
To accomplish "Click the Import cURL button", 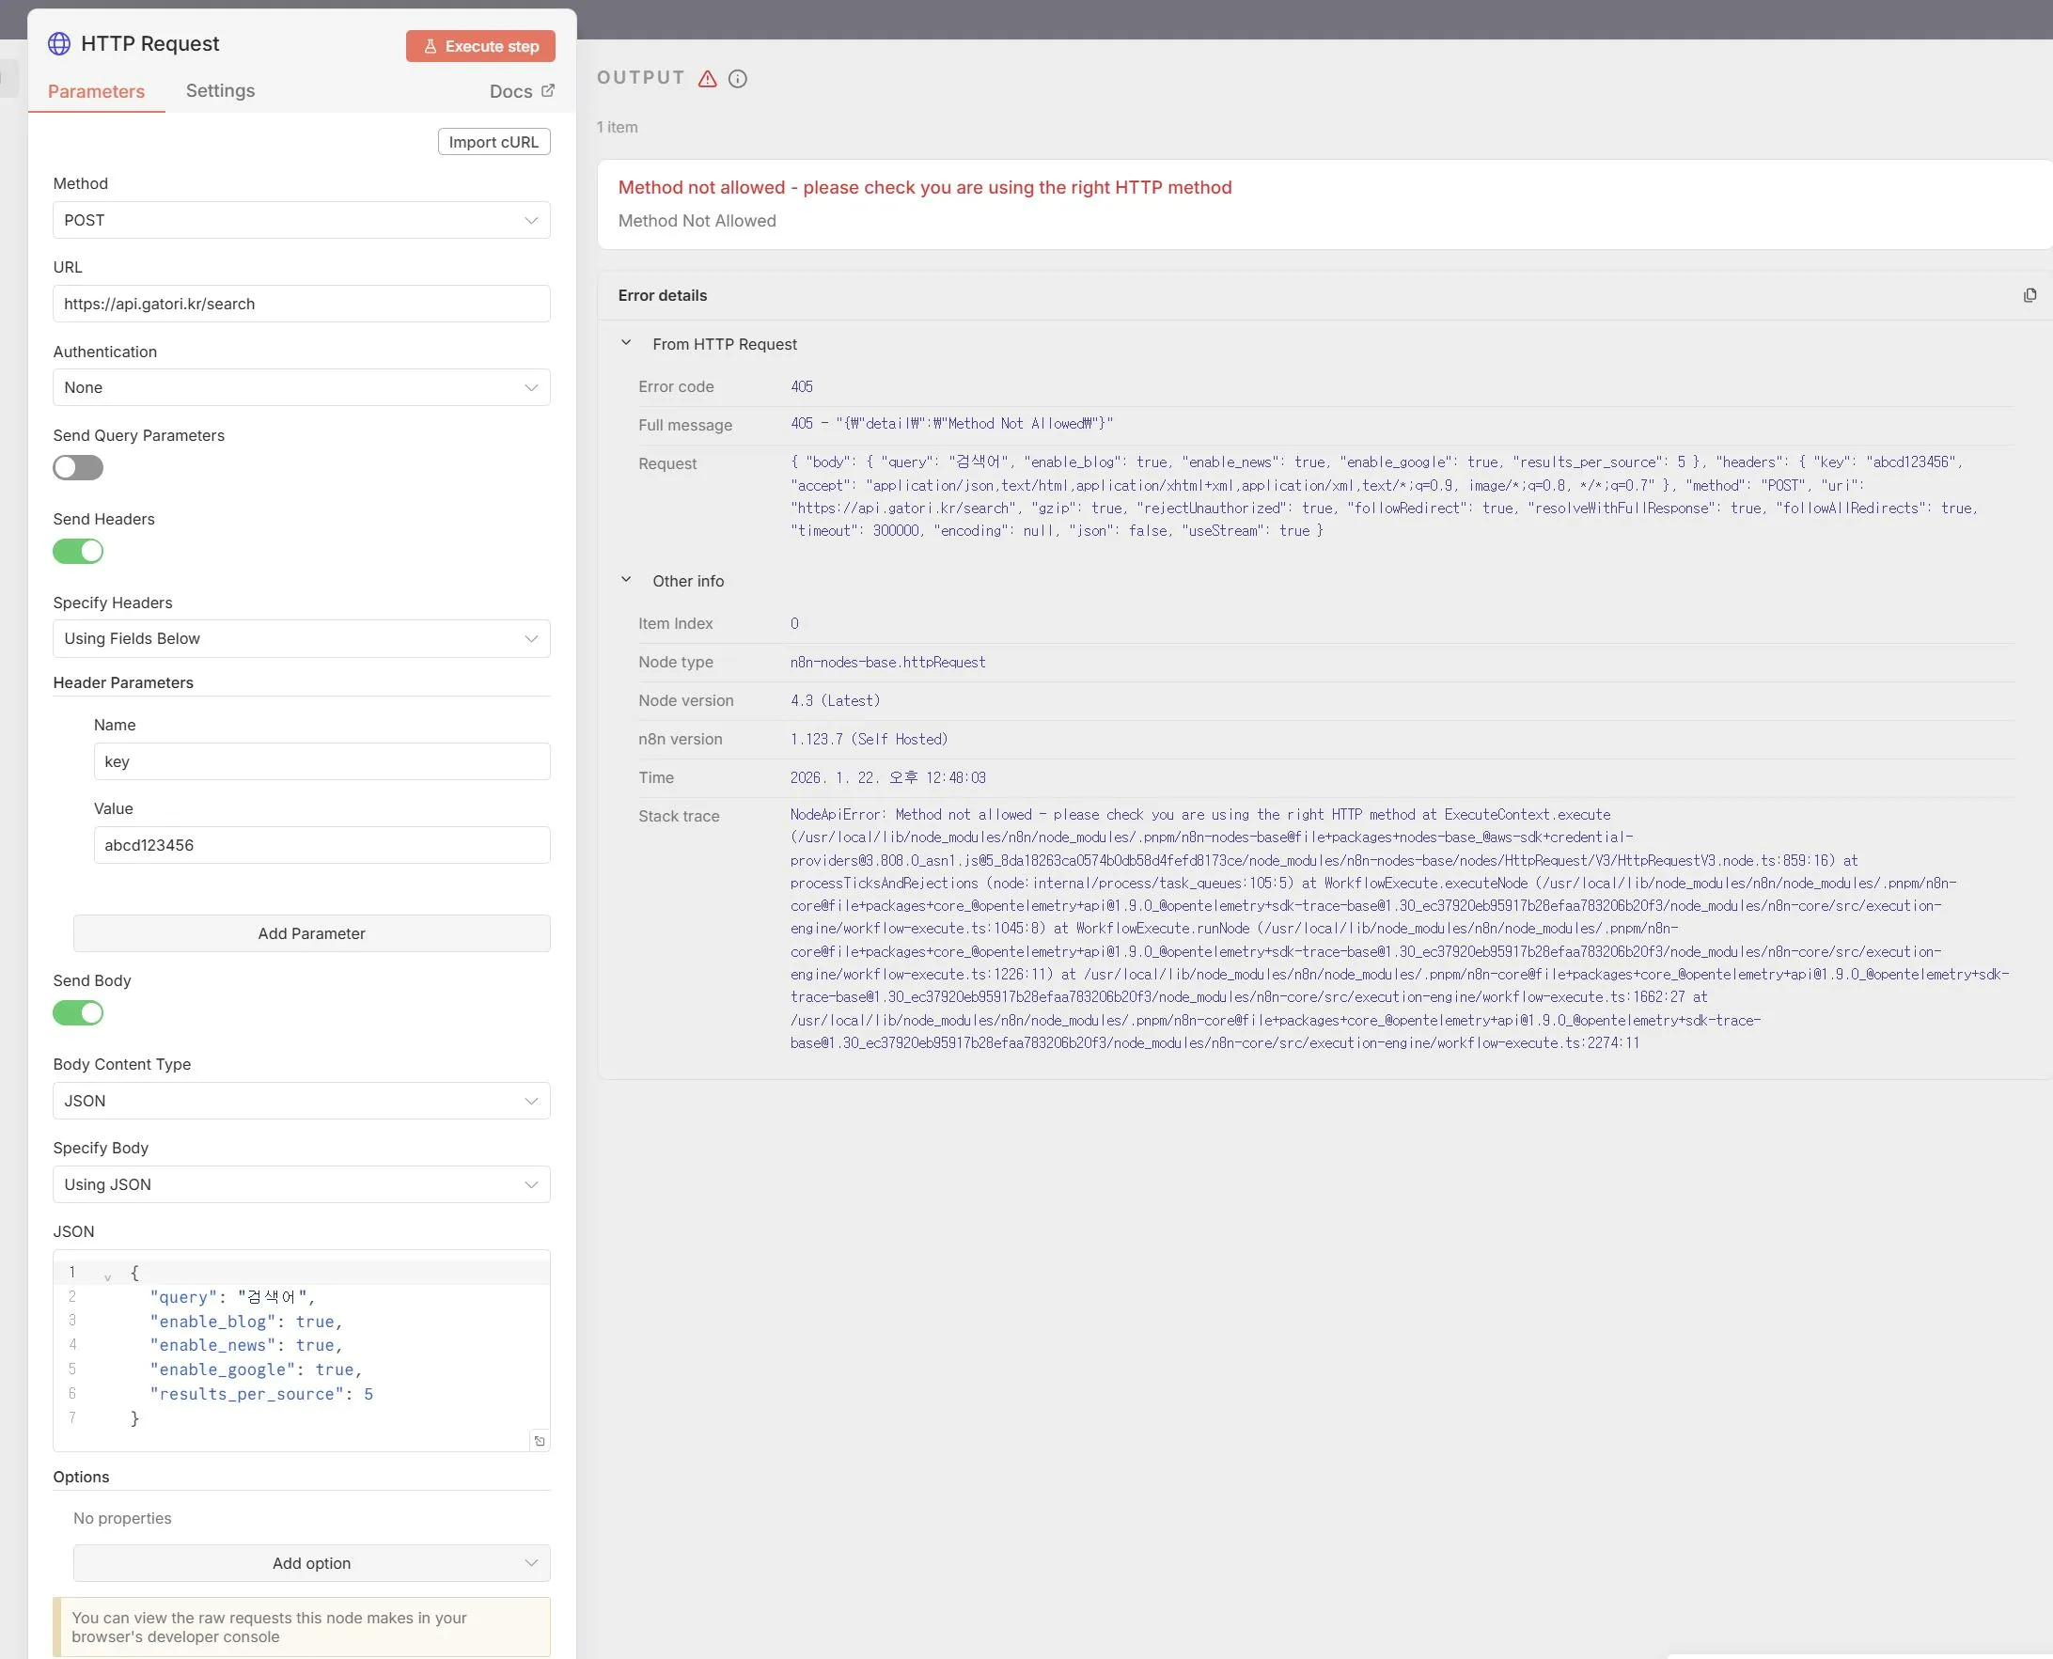I will (x=494, y=142).
